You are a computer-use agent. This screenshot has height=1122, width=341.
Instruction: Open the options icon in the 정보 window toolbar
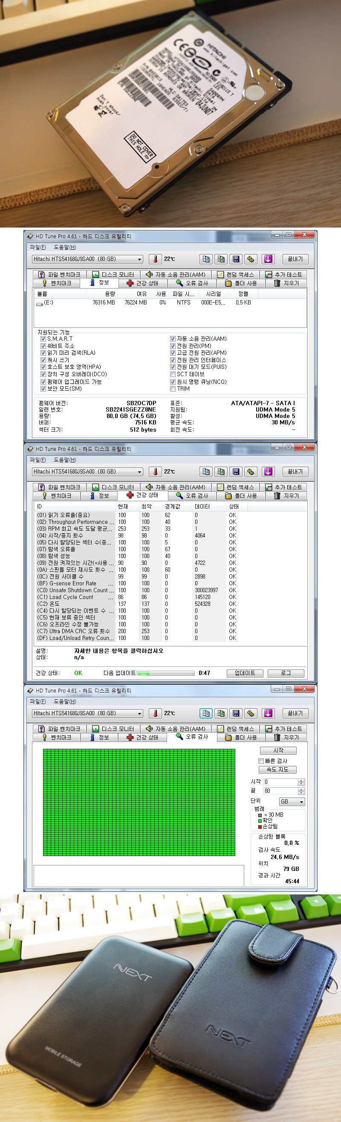click(251, 259)
